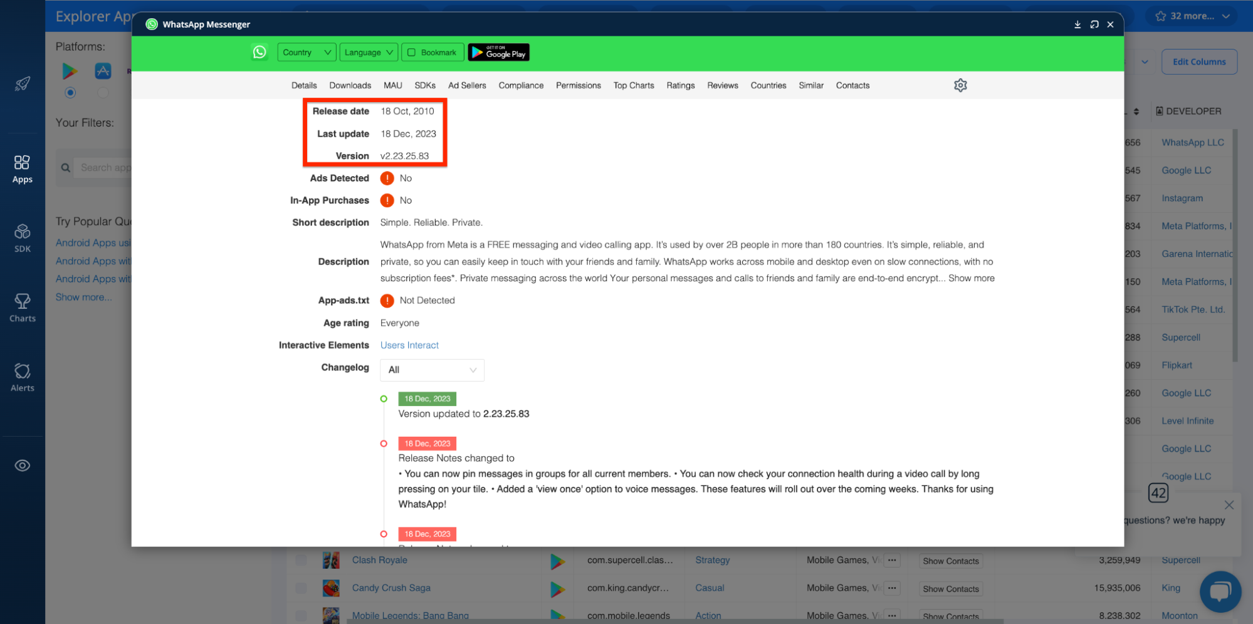This screenshot has height=624, width=1253.
Task: Tick the checkbox in the Clash Royale row
Action: point(301,560)
